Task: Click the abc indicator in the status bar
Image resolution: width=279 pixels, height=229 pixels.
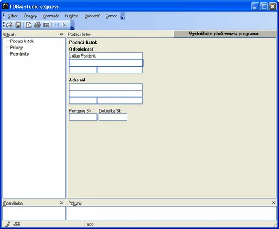Action: click(90, 224)
